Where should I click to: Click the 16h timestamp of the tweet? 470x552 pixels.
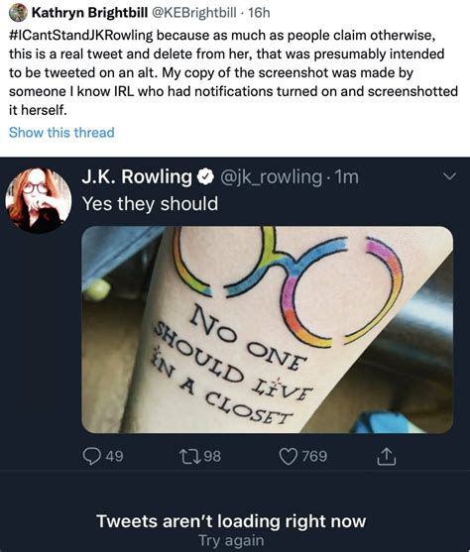click(259, 13)
